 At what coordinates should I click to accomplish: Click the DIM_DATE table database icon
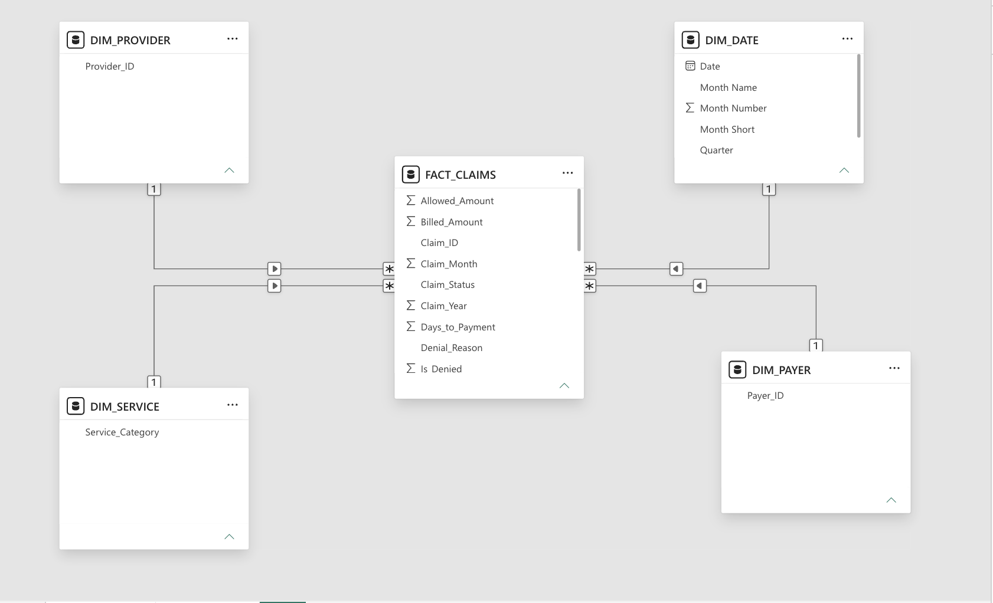[690, 40]
